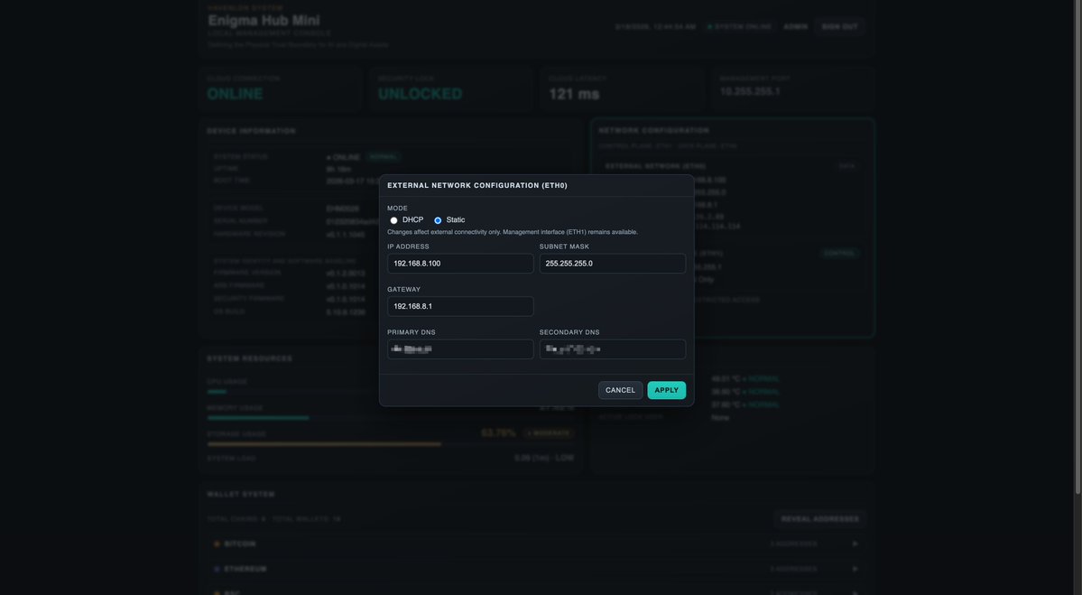This screenshot has width=1082, height=595.
Task: Select the DHCP mode radio button
Action: [394, 220]
